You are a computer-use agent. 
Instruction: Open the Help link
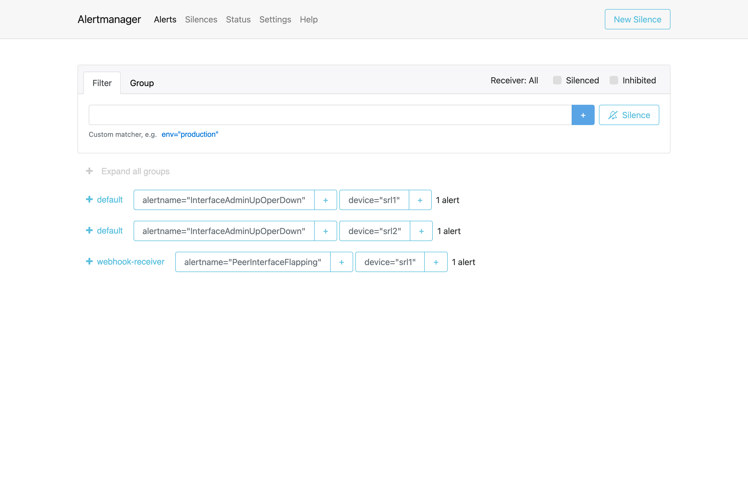pos(309,19)
